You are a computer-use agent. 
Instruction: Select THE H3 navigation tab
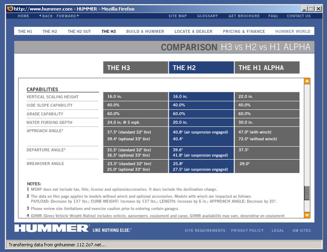pyautogui.click(x=109, y=32)
